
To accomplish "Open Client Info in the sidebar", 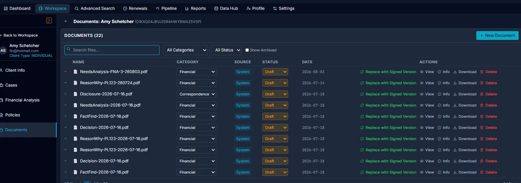I will coord(28,70).
